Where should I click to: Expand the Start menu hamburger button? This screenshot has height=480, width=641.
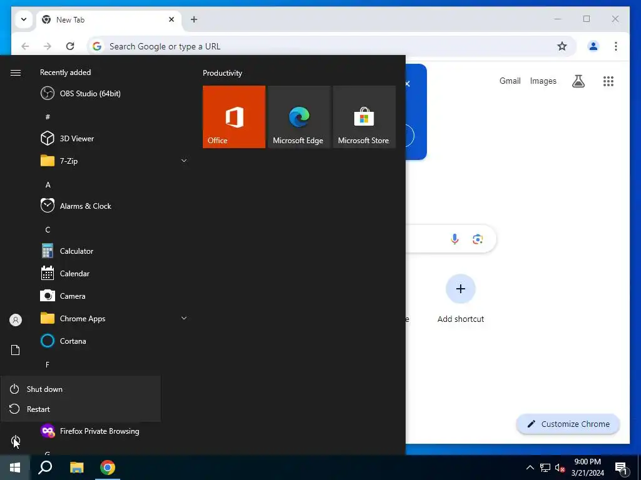point(16,72)
